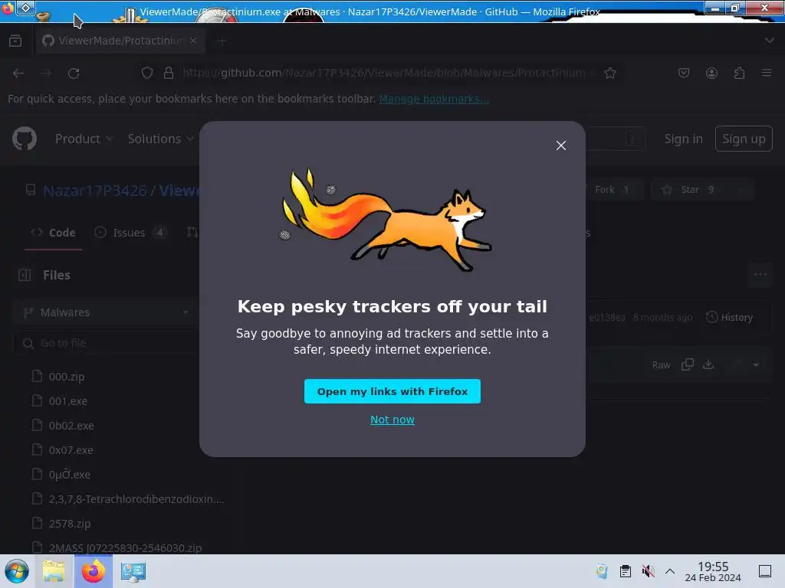Click the GitHub Octocat logo
Screen dimensions: 785x588
(25, 139)
